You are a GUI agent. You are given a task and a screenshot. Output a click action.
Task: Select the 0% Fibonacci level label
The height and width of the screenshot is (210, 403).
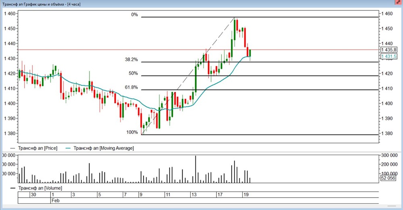(x=135, y=14)
